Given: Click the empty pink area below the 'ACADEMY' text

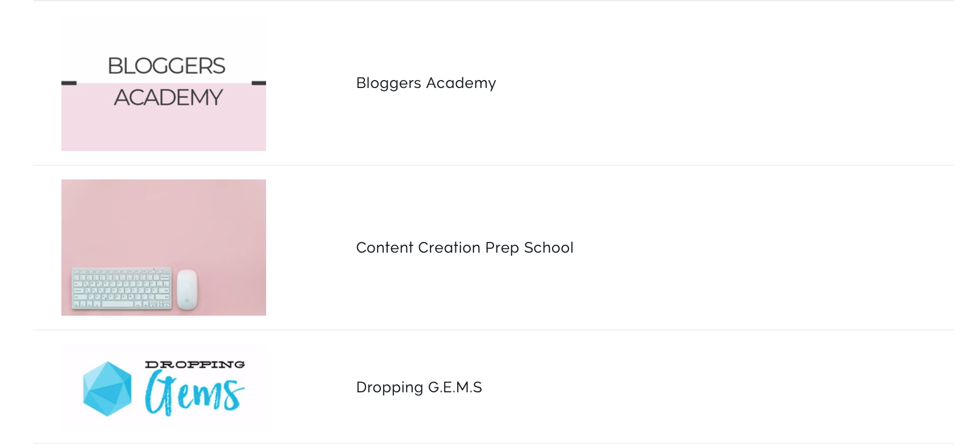Looking at the screenshot, I should 164,129.
